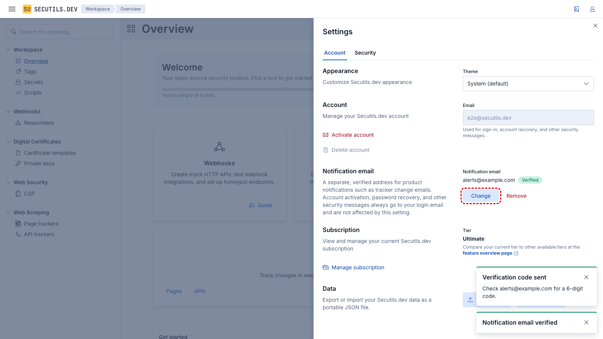Image resolution: width=603 pixels, height=339 pixels.
Task: Click the SU Secutils.dev logo
Action: [50, 9]
